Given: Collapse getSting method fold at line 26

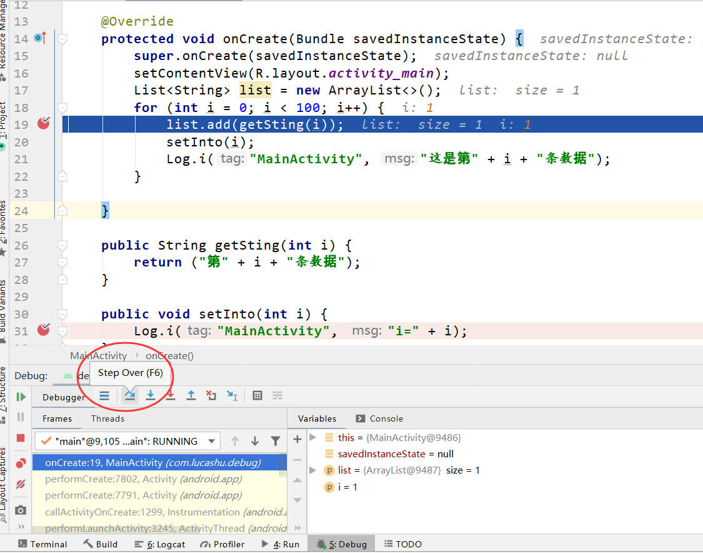Looking at the screenshot, I should pos(62,245).
